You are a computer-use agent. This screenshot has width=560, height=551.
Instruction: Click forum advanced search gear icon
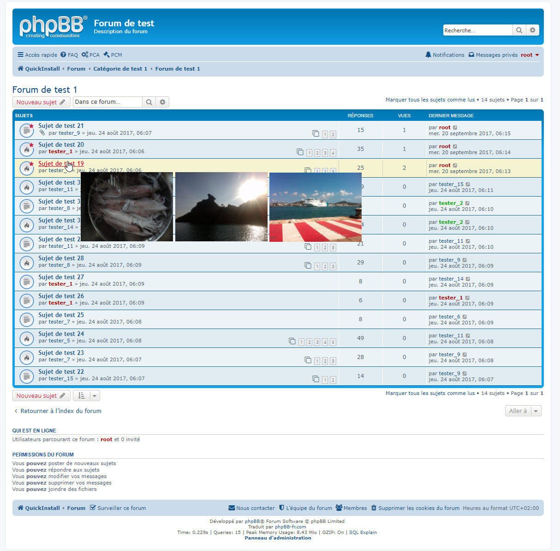(x=162, y=102)
